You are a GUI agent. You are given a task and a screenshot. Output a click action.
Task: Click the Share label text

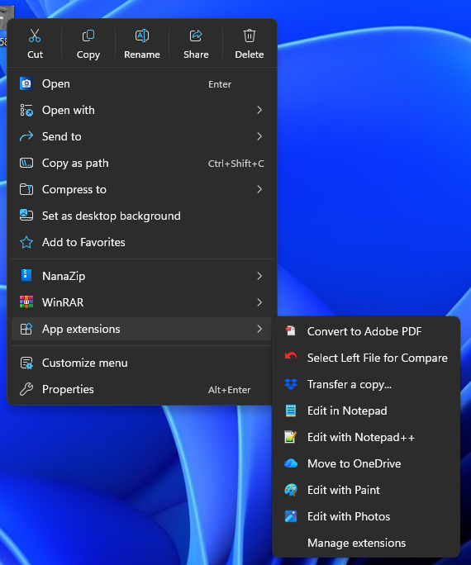coord(196,55)
